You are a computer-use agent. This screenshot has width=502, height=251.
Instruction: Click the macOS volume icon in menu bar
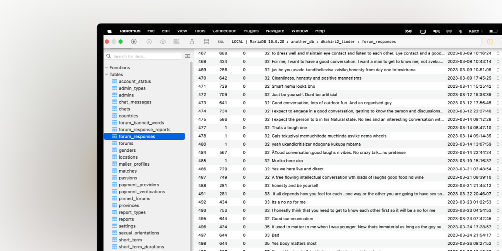click(x=436, y=31)
